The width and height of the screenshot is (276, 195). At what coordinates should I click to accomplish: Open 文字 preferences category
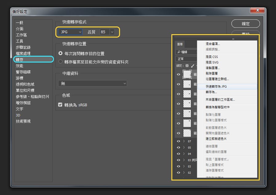pyautogui.click(x=19, y=109)
